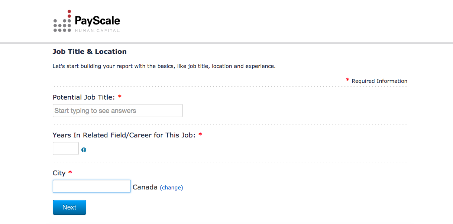Click the report introduction sentence text
The width and height of the screenshot is (453, 224).
tap(164, 66)
